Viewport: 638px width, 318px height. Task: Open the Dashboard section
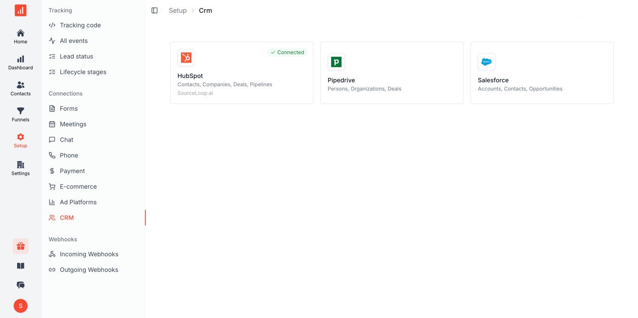click(x=21, y=63)
